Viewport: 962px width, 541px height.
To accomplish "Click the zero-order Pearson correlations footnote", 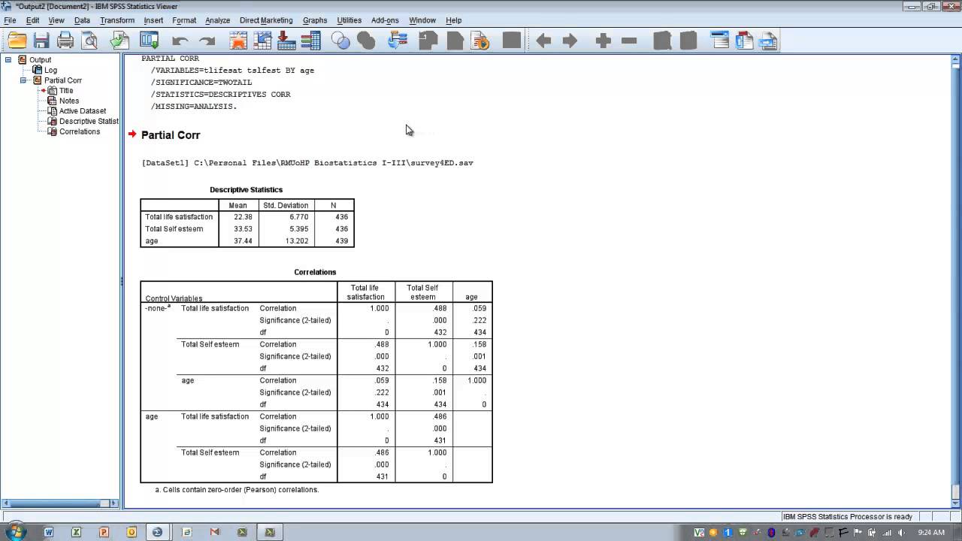I will coord(237,490).
